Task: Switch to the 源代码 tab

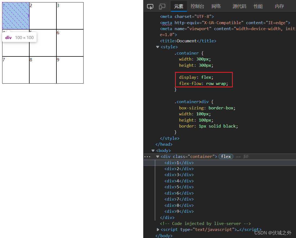Action: click(239, 7)
